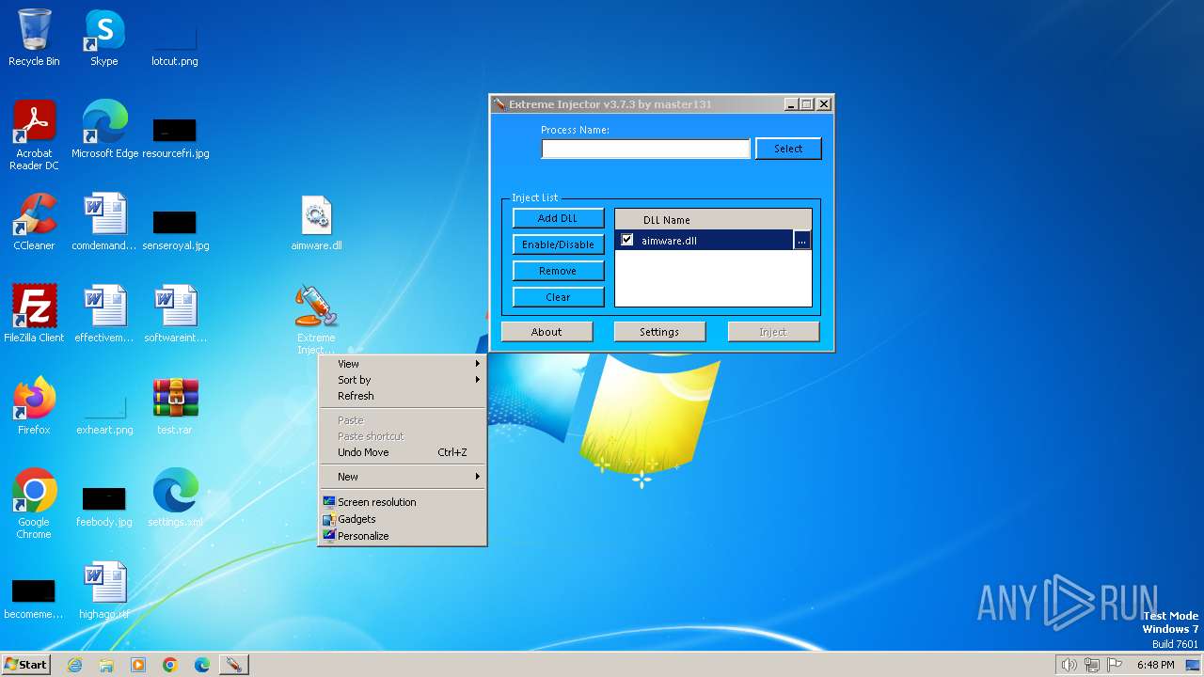1204x677 pixels.
Task: Choose Refresh from the context menu
Action: click(x=403, y=396)
